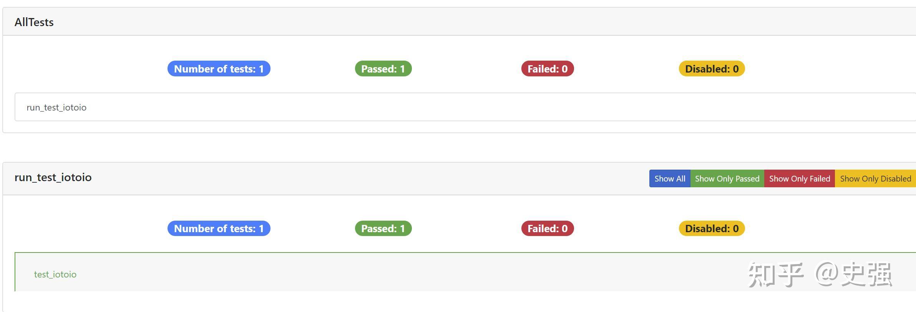Select Passed badge in run_test_iotoio section
916x312 pixels.
(x=383, y=228)
